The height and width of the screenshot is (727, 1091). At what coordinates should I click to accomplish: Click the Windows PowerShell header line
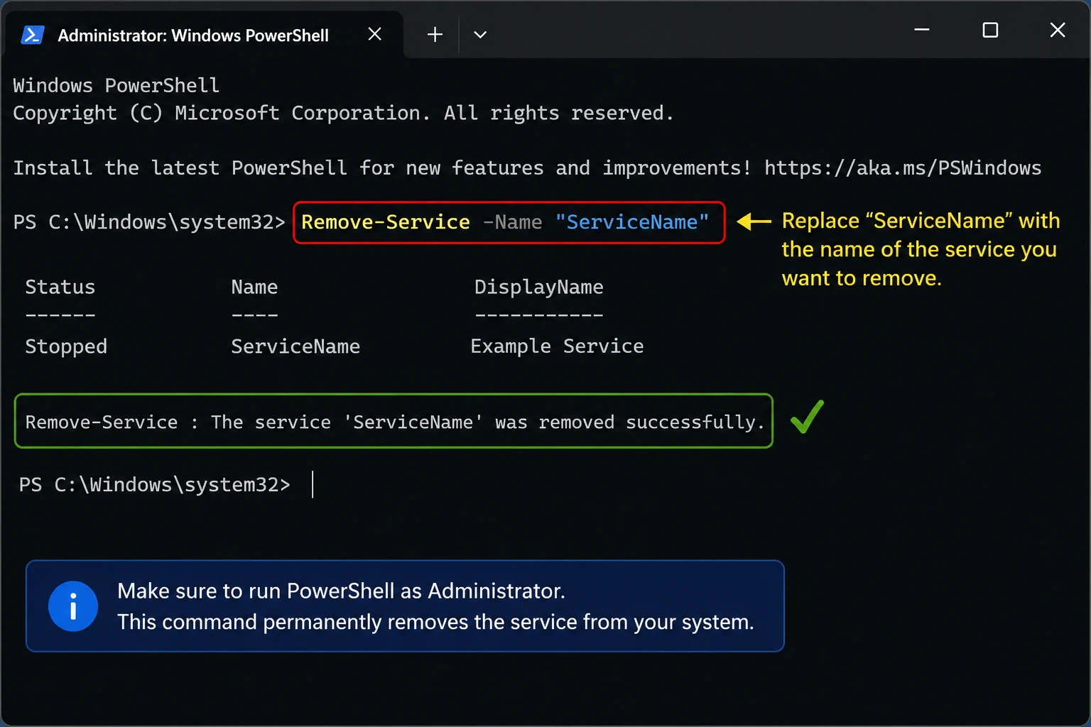(116, 86)
